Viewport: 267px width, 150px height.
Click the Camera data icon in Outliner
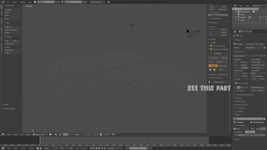tap(250, 17)
